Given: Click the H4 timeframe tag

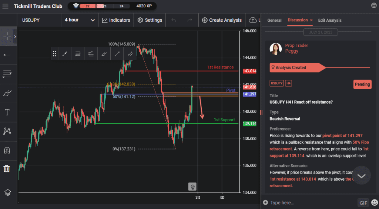Looking at the screenshot, I should point(288,83).
